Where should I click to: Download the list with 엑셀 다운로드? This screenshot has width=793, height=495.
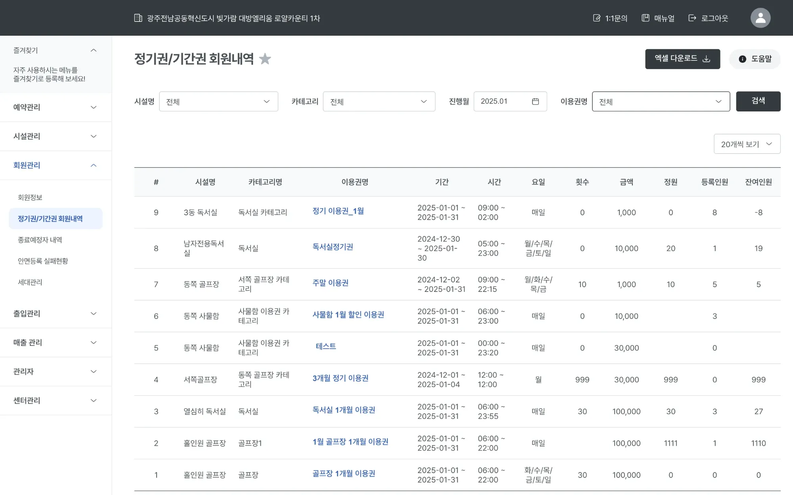[682, 59]
